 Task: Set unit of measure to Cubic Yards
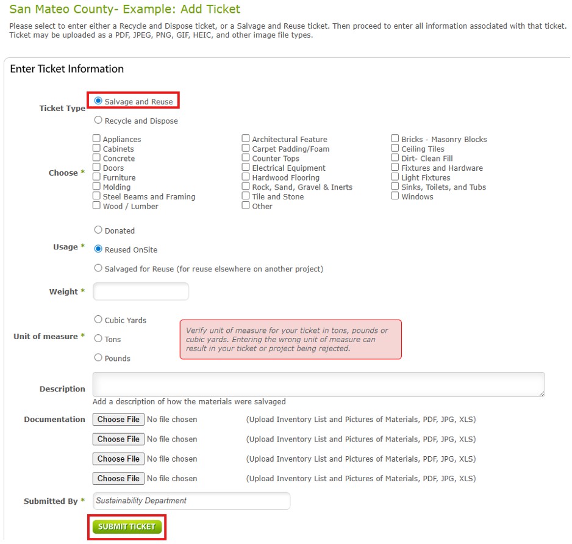[98, 320]
